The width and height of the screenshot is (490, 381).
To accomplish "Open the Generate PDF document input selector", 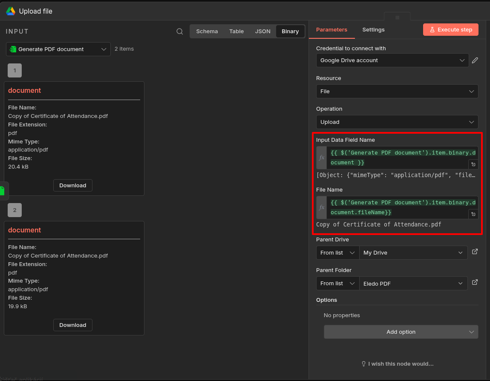I will [58, 49].
